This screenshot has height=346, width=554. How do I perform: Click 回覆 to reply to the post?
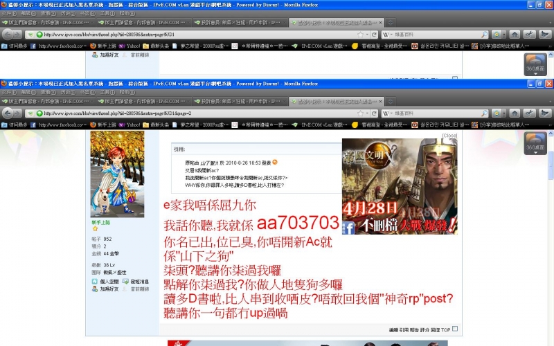pos(436,330)
